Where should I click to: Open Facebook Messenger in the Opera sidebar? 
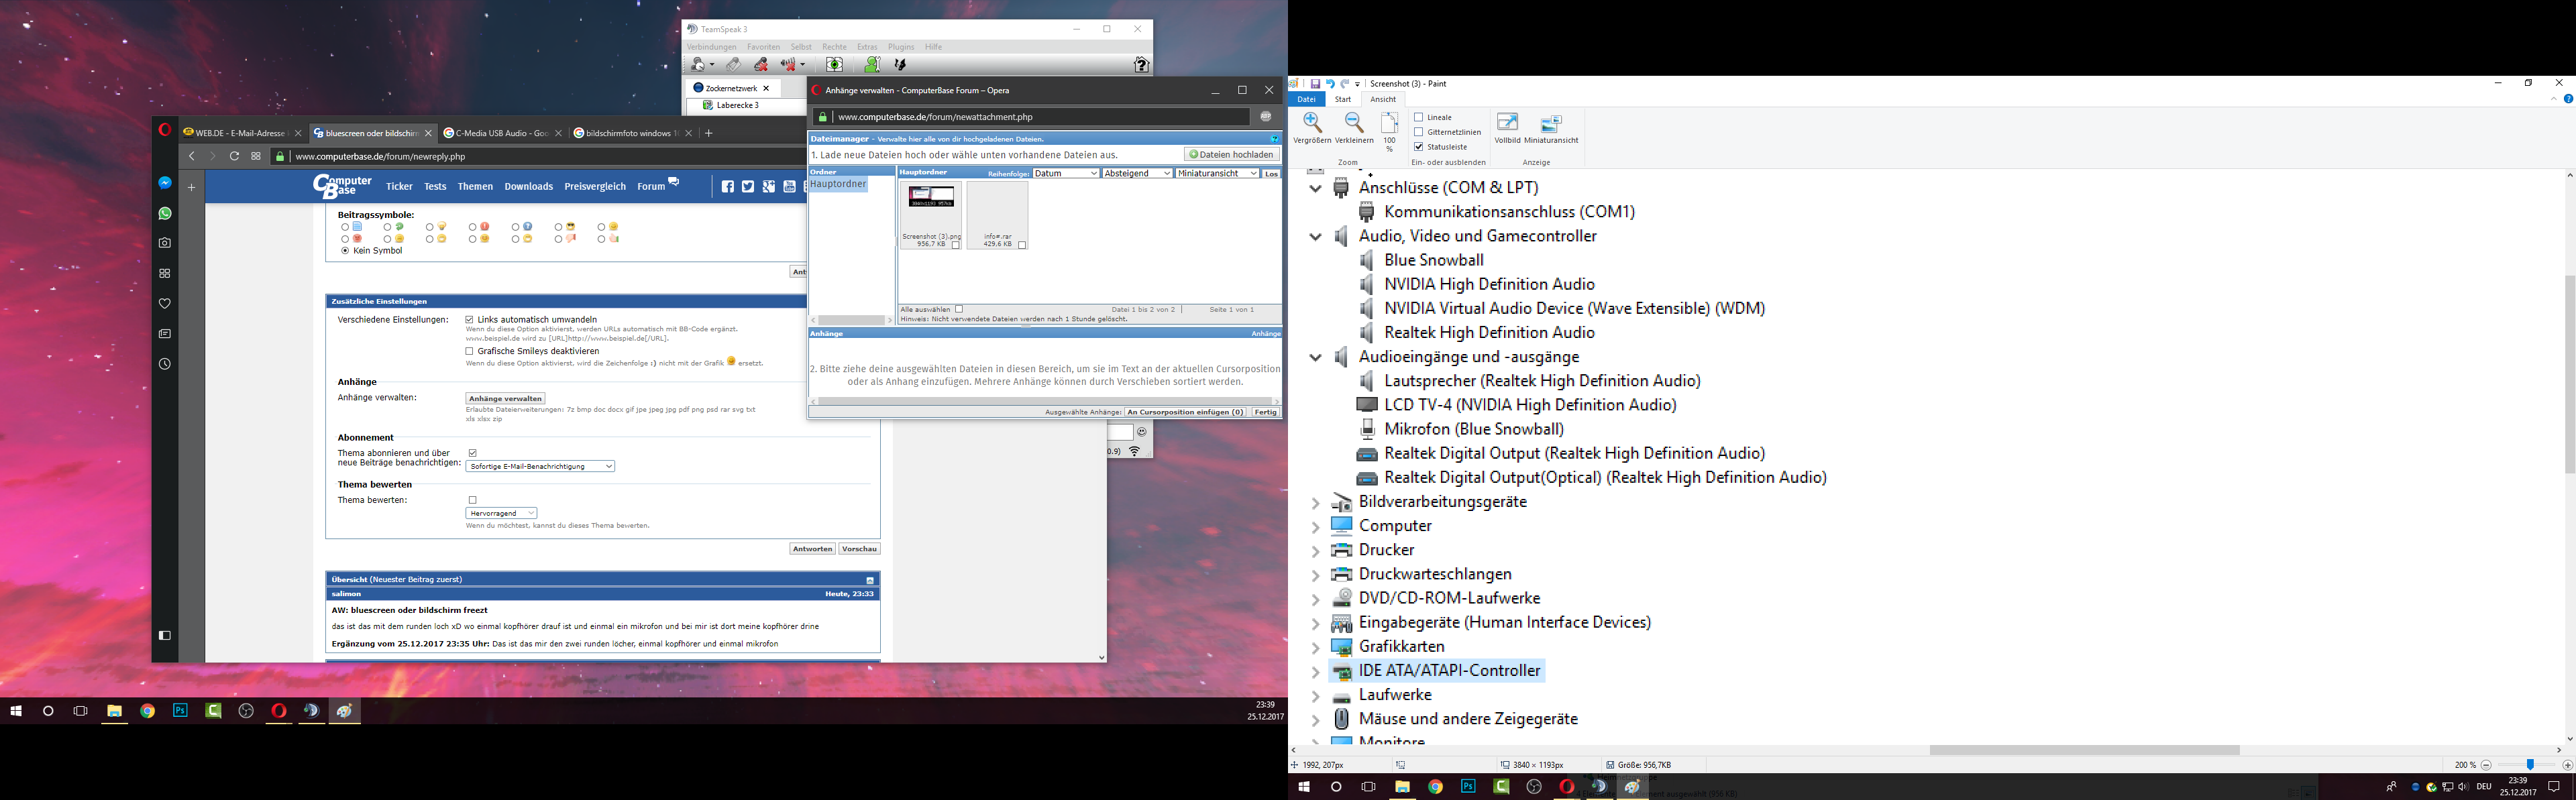pyautogui.click(x=165, y=183)
